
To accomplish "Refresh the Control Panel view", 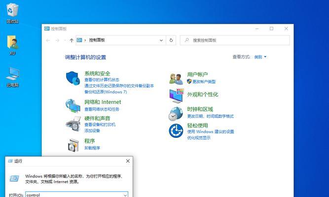I will pyautogui.click(x=171, y=40).
